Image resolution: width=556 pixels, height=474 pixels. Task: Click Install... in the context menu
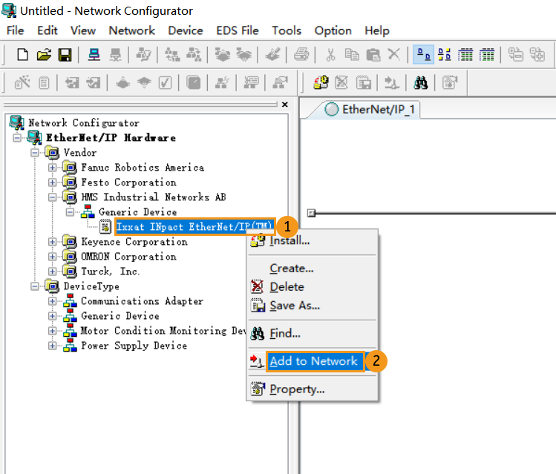pos(290,240)
